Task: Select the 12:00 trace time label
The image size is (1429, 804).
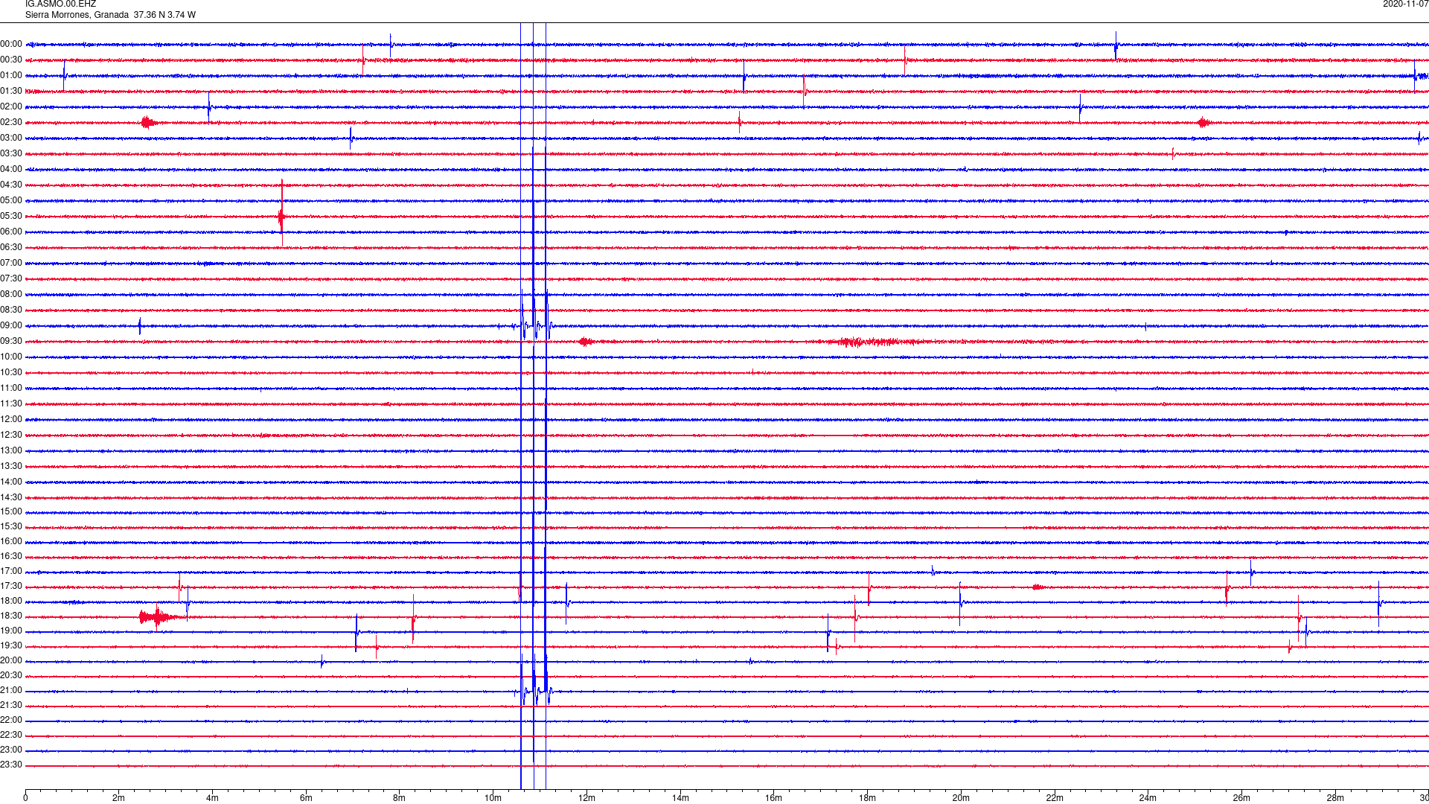Action: (x=11, y=420)
